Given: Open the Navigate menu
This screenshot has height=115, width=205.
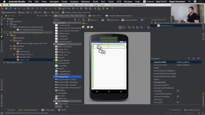Looking at the screenshot, I should 54,2.
